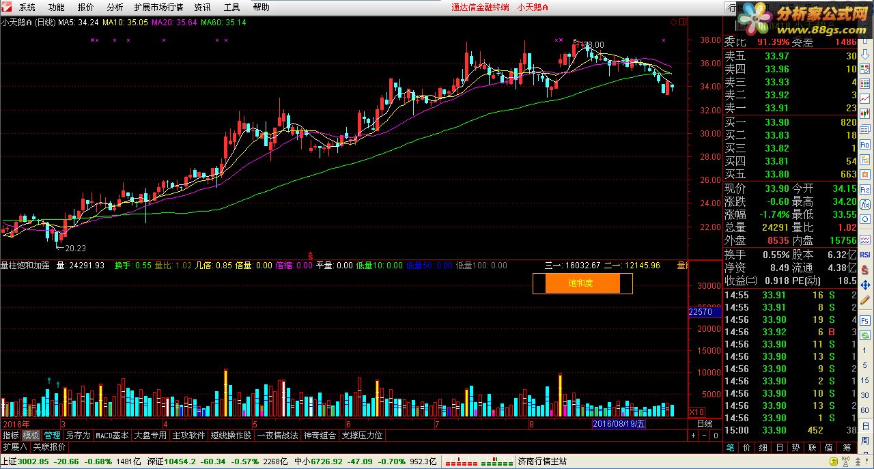874x469 pixels.
Task: Switch to 主攻软件 template
Action: [x=188, y=435]
